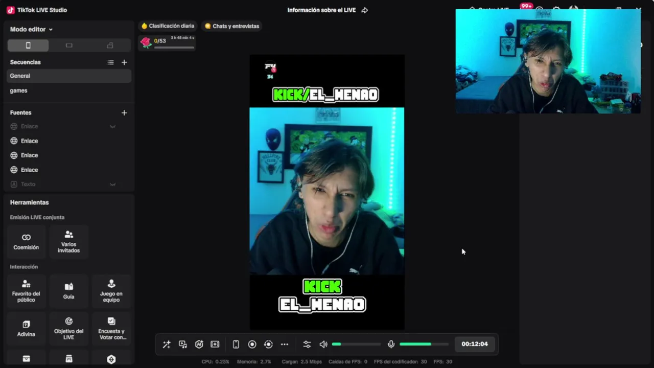Click the Herramientas section header

tap(30, 202)
